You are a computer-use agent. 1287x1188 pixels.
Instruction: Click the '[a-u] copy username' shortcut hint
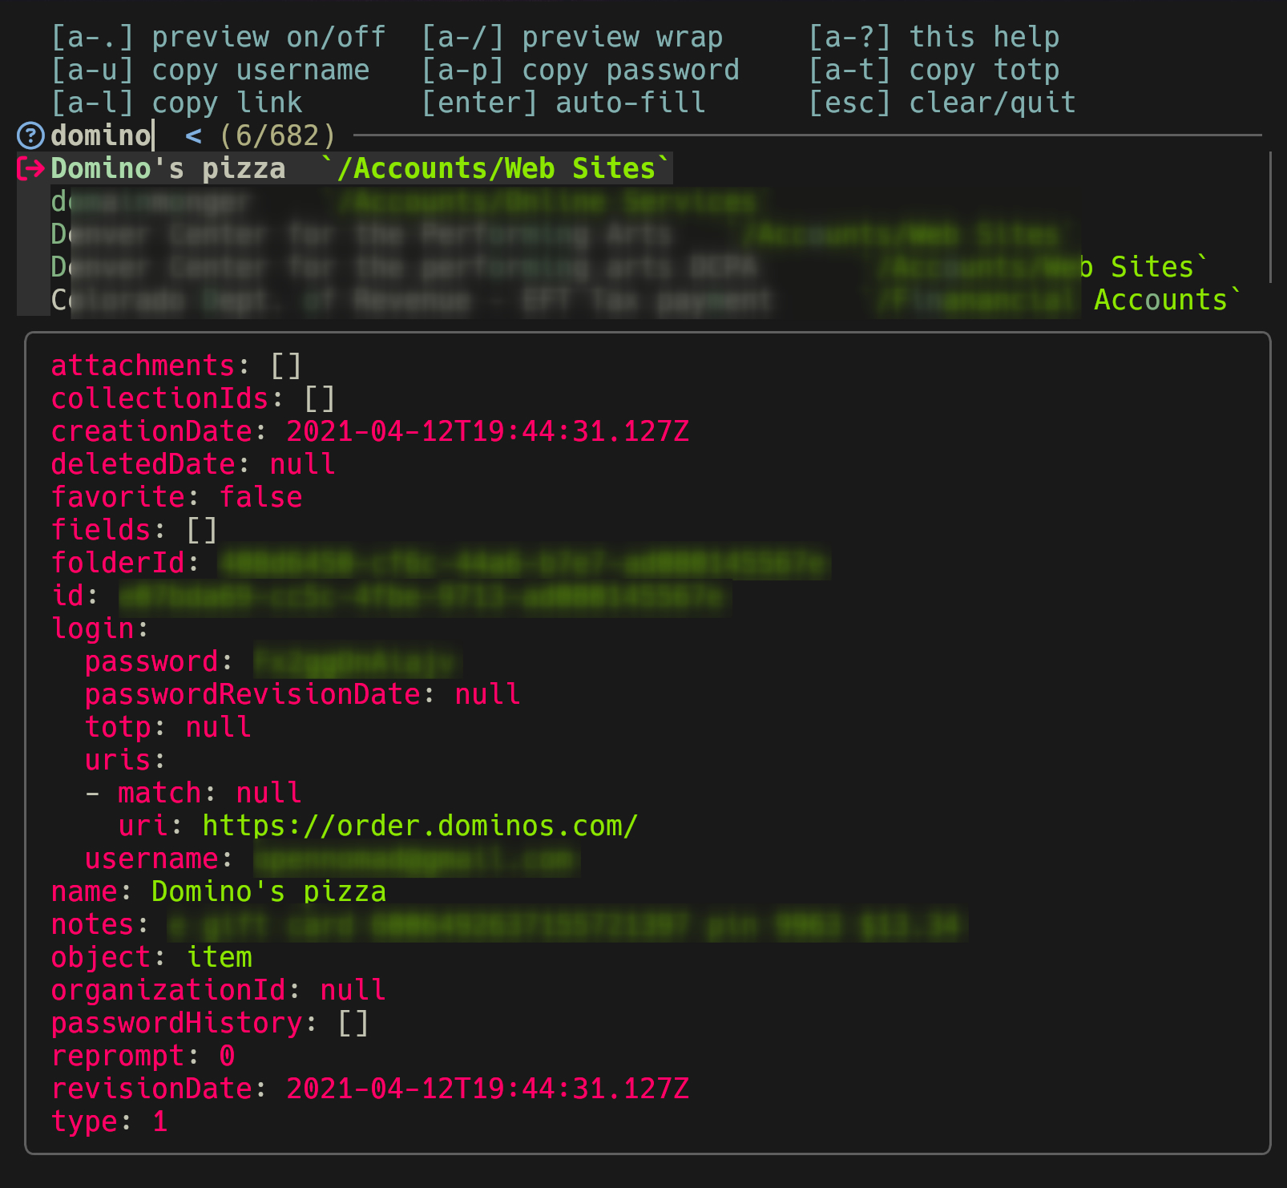tap(210, 70)
